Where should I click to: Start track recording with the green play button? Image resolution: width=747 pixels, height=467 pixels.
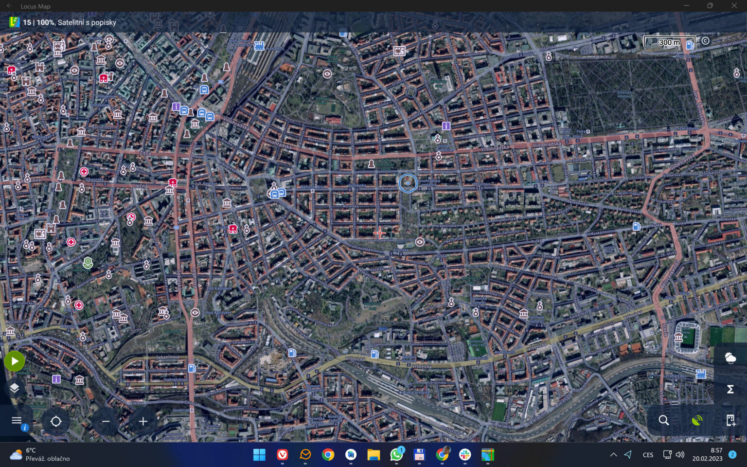pyautogui.click(x=15, y=361)
